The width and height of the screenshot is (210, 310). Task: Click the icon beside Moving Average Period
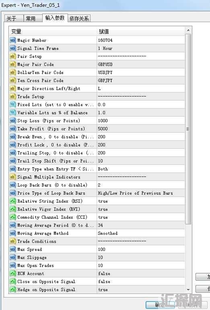pos(12,225)
